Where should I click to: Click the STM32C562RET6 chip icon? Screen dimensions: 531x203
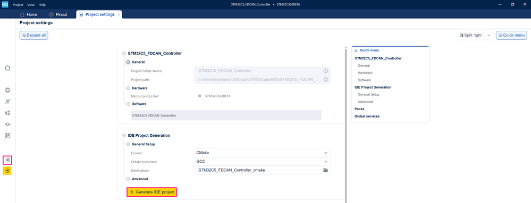tap(200, 96)
